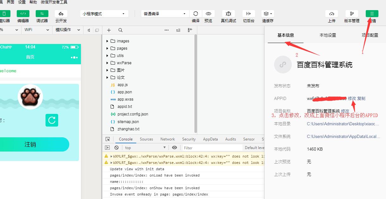This screenshot has height=199, width=386.
Task: Click the preview eye icon
Action: pyautogui.click(x=208, y=14)
